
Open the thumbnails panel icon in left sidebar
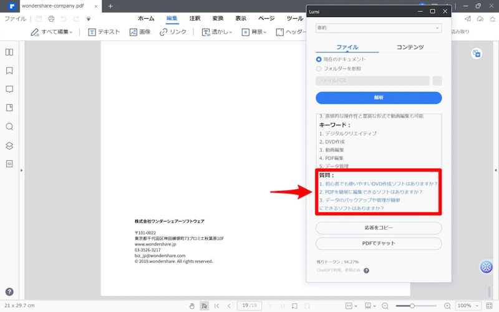[9, 52]
